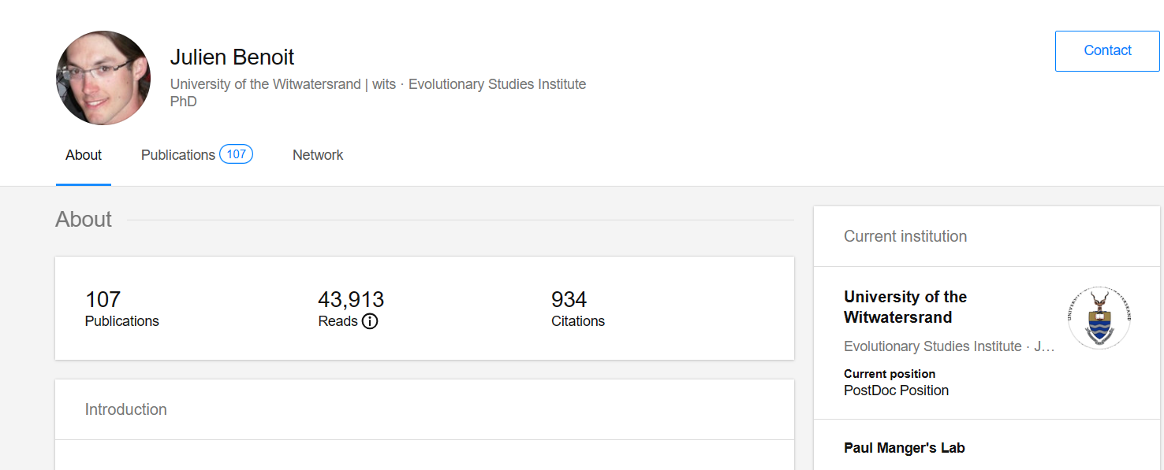Click the Julien Benoit name heading

(x=232, y=57)
